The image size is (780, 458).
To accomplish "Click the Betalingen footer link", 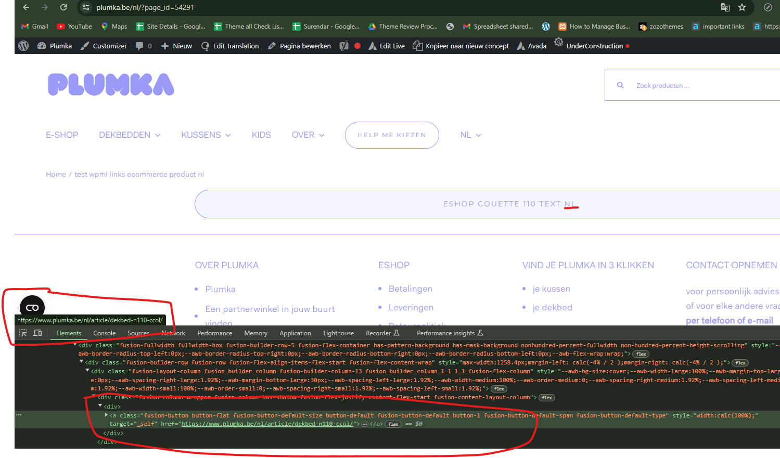I will pyautogui.click(x=411, y=289).
